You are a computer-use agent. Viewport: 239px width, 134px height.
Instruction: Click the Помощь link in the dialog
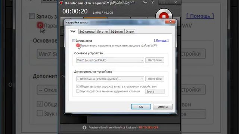(161, 41)
